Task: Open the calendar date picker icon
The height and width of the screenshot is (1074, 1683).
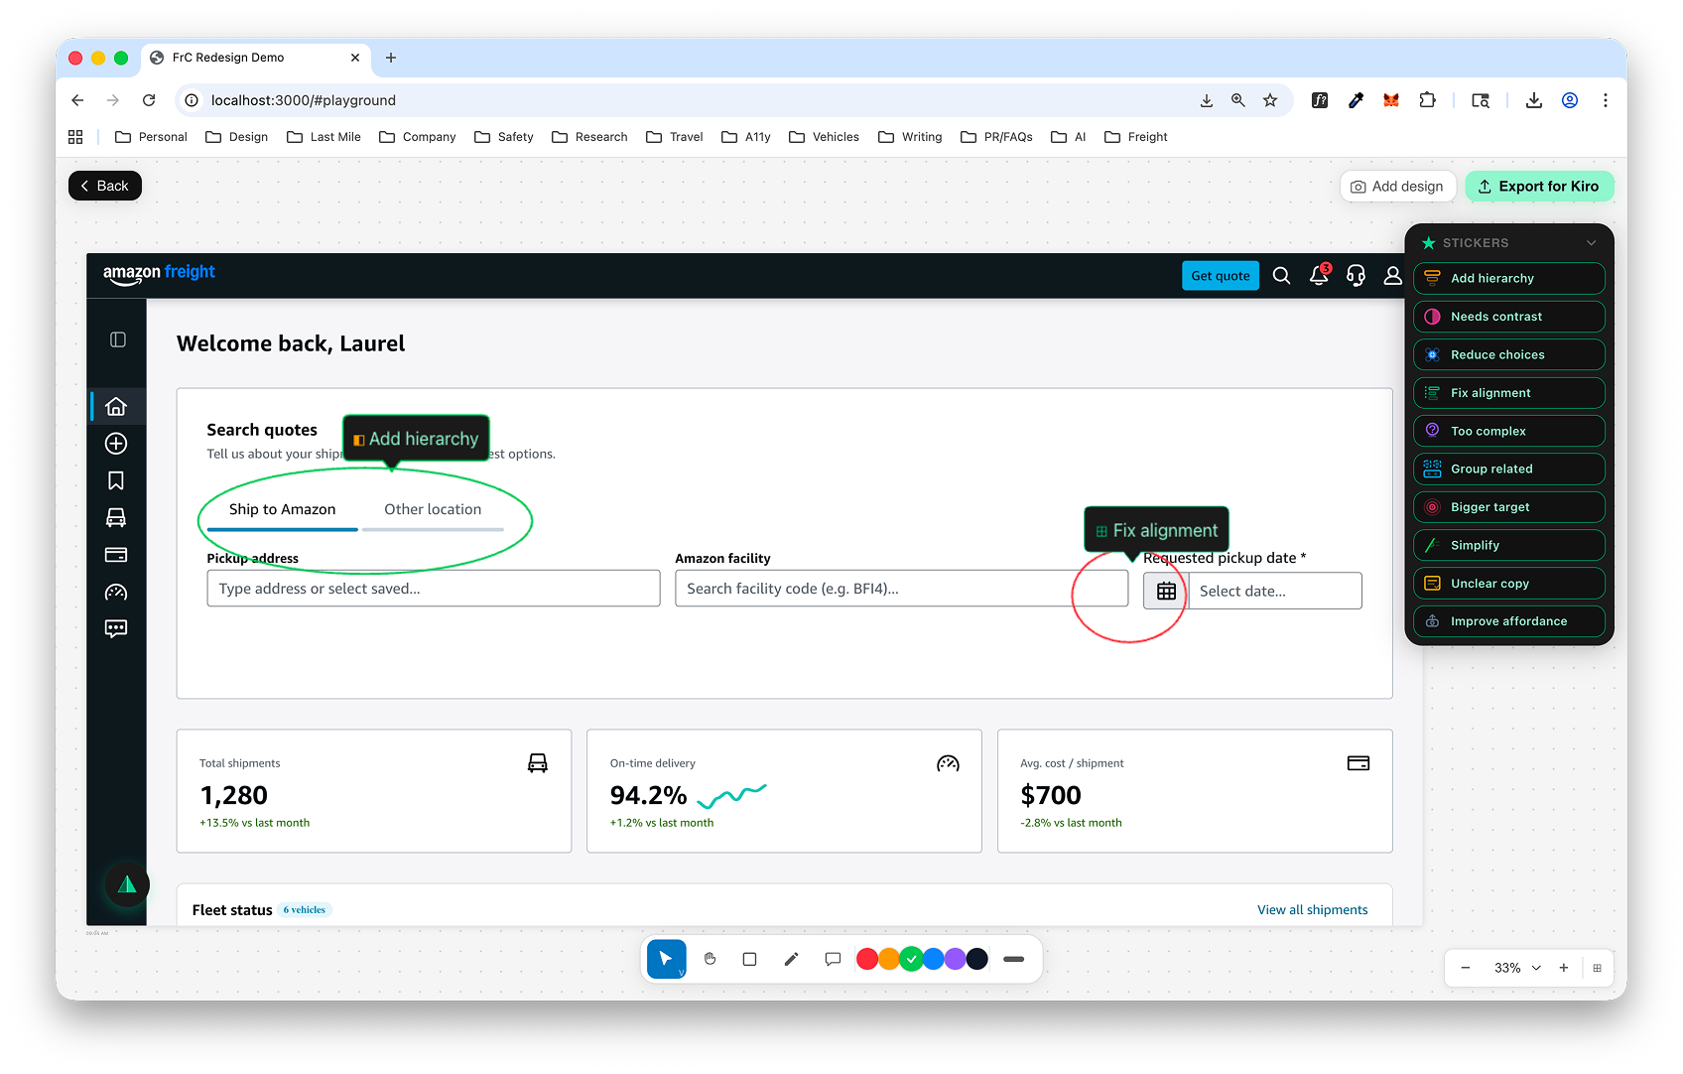Action: click(1166, 591)
